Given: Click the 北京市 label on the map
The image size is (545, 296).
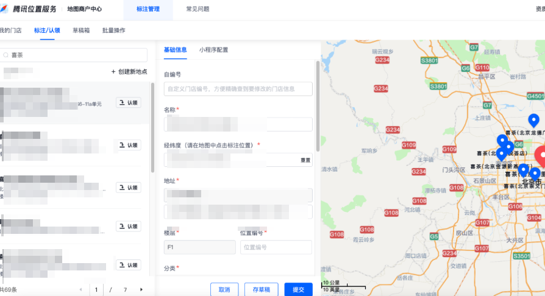Looking at the screenshot, I should point(532,182).
